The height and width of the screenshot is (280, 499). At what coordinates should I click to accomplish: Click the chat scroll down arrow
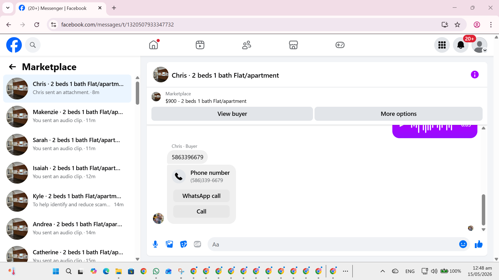coord(483,230)
